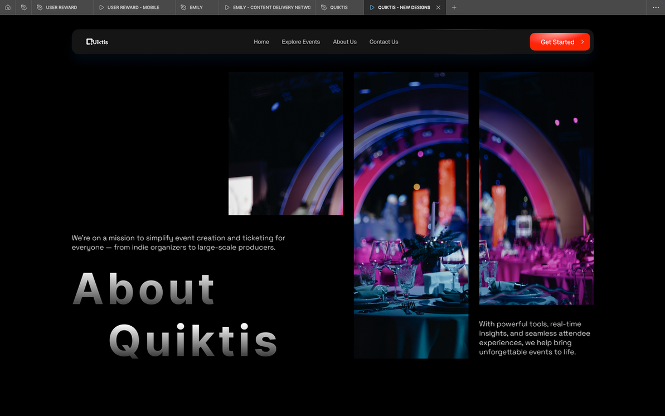Click the right-side event arch image
The height and width of the screenshot is (416, 665).
[x=536, y=188]
